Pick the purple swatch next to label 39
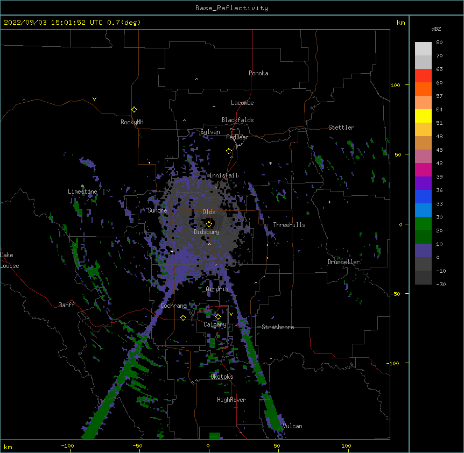This screenshot has width=464, height=453. pyautogui.click(x=423, y=183)
